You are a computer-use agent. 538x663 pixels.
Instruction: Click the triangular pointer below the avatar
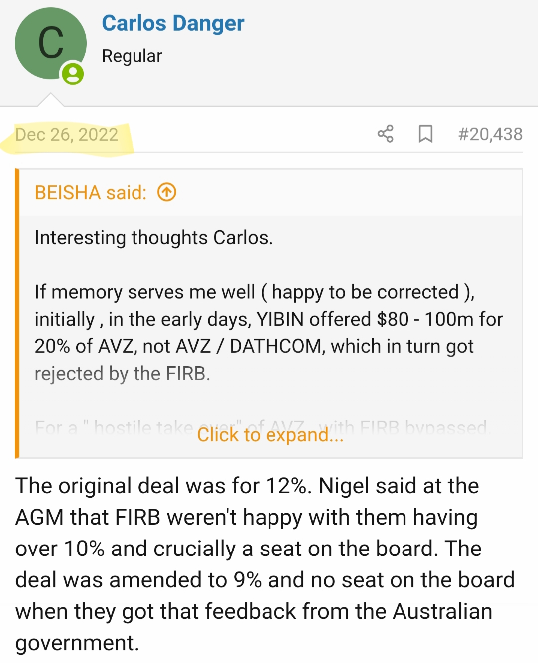click(x=51, y=100)
